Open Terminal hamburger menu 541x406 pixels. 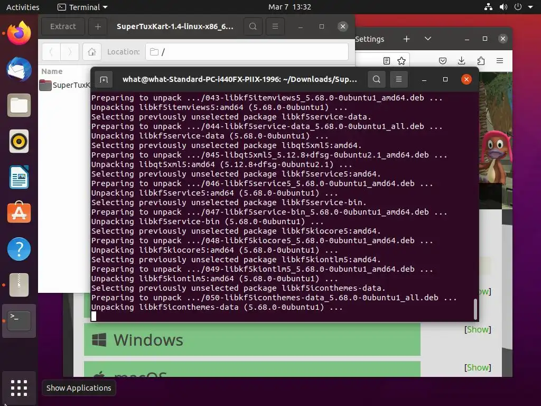[399, 79]
